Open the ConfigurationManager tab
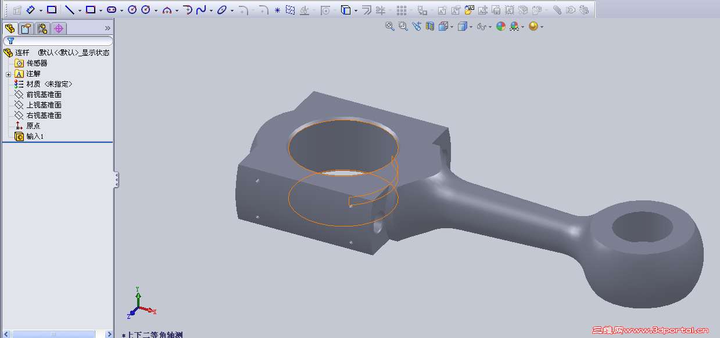720x338 pixels. click(x=42, y=28)
